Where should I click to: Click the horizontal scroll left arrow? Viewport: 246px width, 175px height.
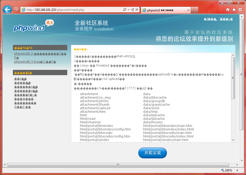click(x=5, y=165)
